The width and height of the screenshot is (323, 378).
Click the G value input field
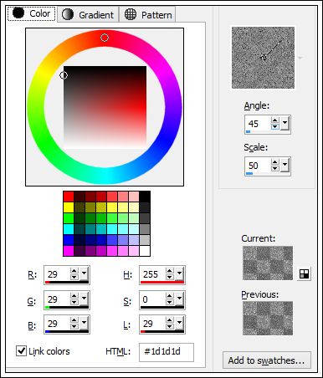(57, 299)
